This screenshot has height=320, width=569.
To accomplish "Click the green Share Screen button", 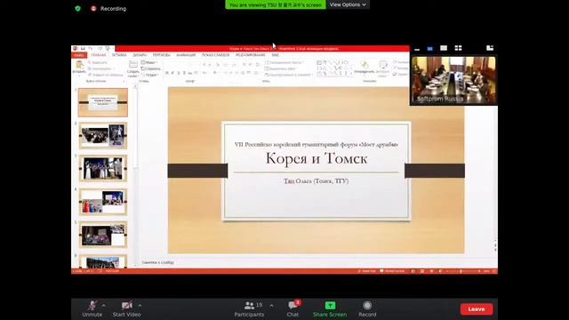I will pos(330,308).
